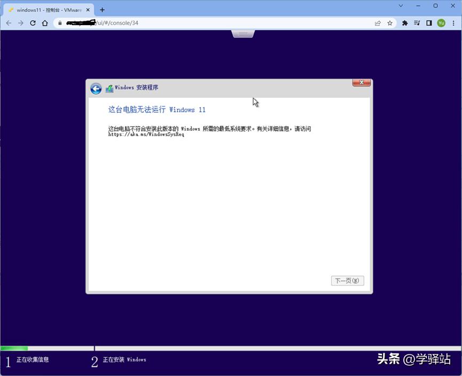Image resolution: width=462 pixels, height=376 pixels.
Task: Open the Chrome extensions puzzle icon
Action: (x=405, y=23)
